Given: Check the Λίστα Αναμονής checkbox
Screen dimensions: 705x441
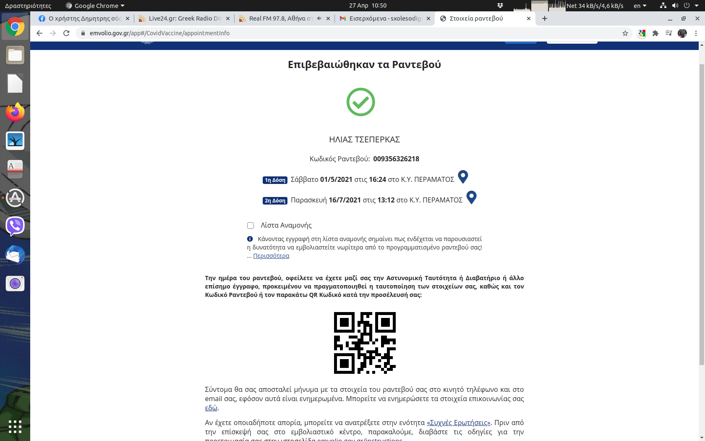Looking at the screenshot, I should tap(251, 226).
